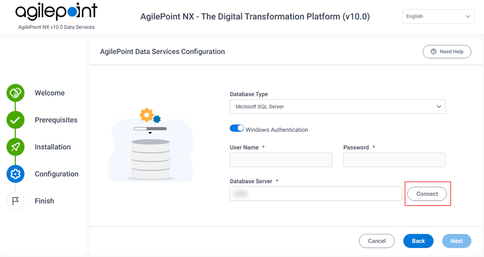Click the database illustration image
484x257 pixels.
click(150, 145)
